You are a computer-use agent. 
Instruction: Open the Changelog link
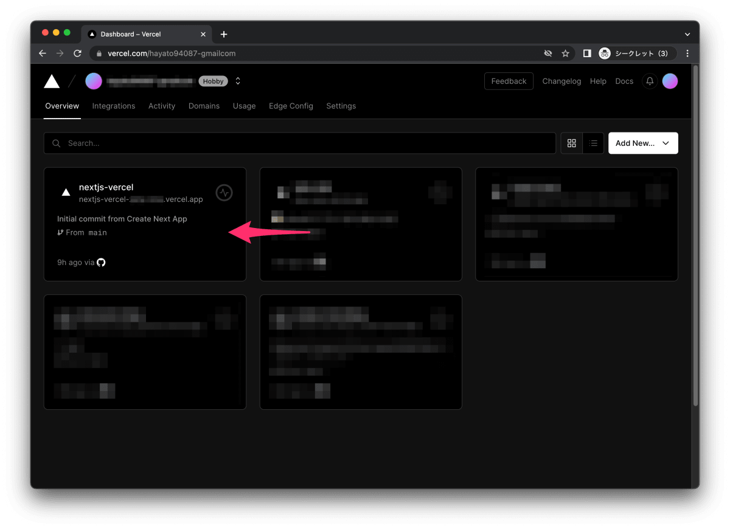(561, 81)
